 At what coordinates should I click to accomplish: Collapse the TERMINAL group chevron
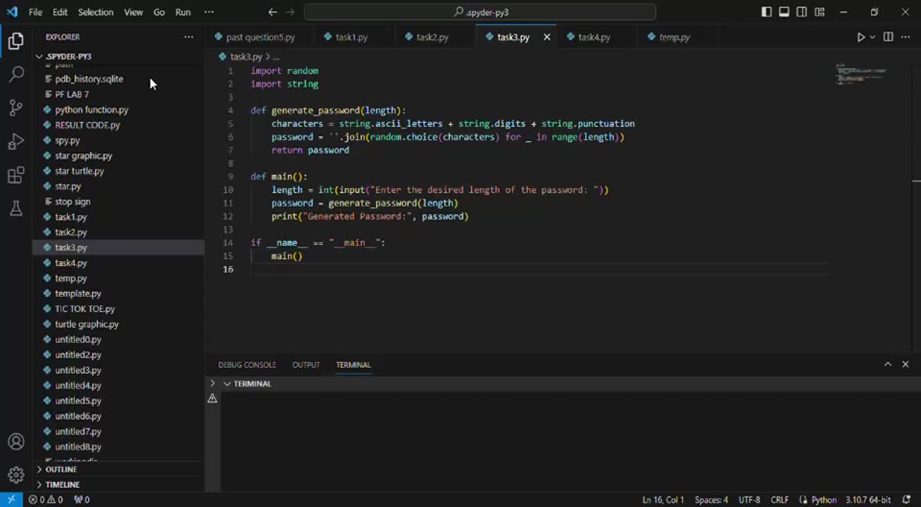(x=227, y=384)
